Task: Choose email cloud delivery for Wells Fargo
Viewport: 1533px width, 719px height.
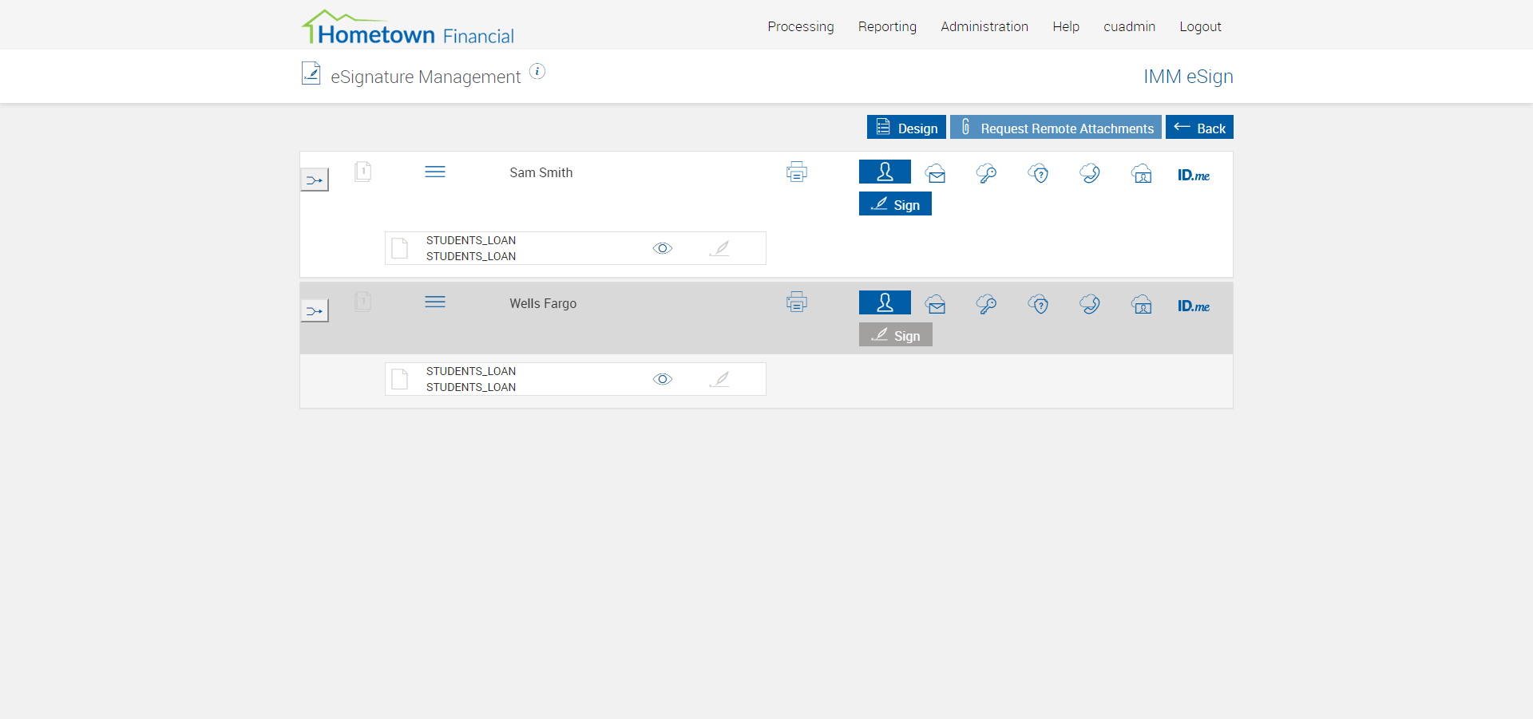Action: (936, 304)
